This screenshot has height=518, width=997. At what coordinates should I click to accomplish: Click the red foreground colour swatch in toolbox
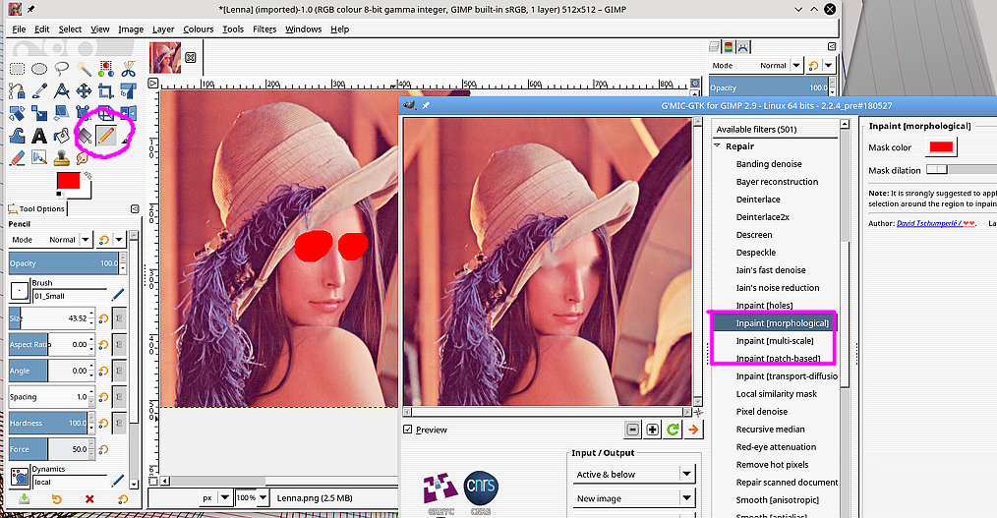point(67,181)
